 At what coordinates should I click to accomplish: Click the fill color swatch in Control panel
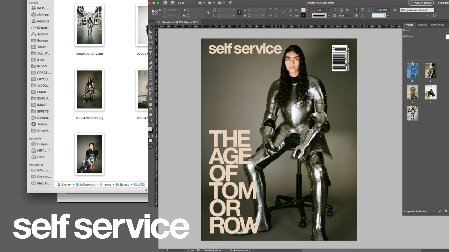303,10
